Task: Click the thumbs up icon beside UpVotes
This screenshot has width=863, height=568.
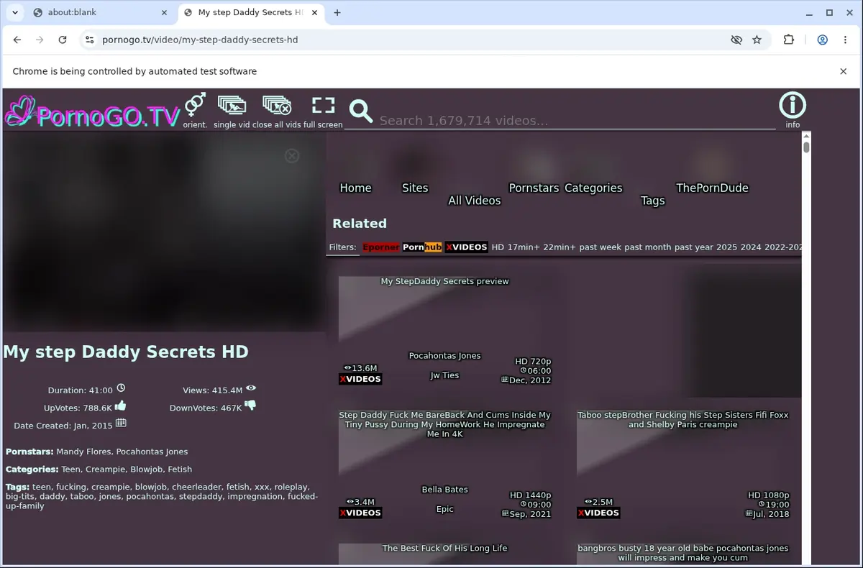Action: tap(120, 406)
